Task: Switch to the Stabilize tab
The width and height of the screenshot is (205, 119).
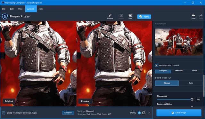Action: coord(179,71)
